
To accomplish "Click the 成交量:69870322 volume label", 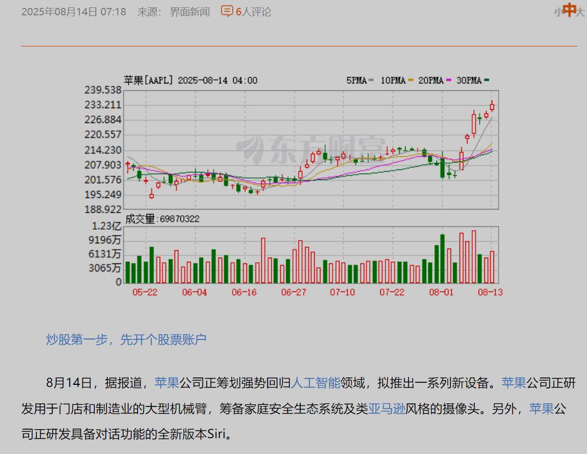I will coord(162,219).
